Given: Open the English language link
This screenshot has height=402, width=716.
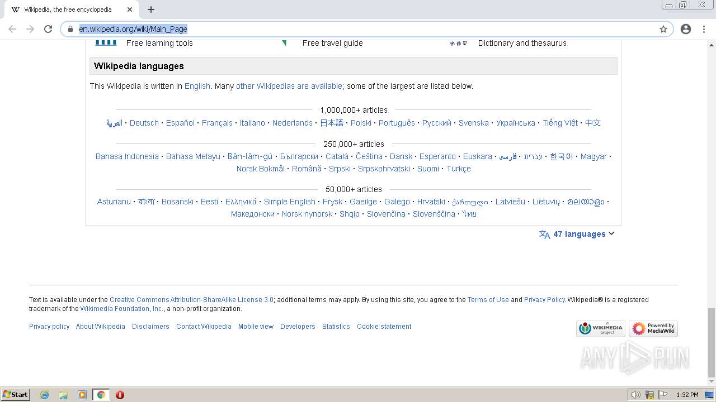Looking at the screenshot, I should [x=197, y=86].
